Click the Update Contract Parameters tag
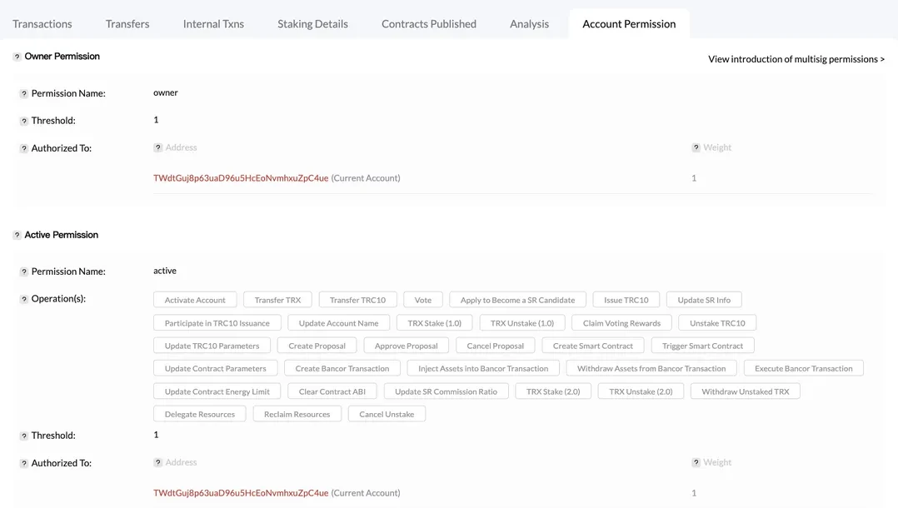 click(x=215, y=368)
